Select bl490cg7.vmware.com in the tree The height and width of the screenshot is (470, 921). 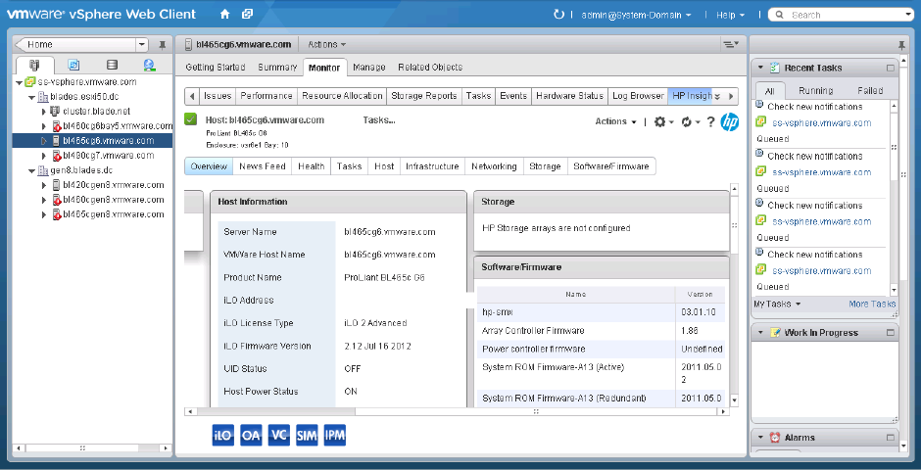click(108, 156)
